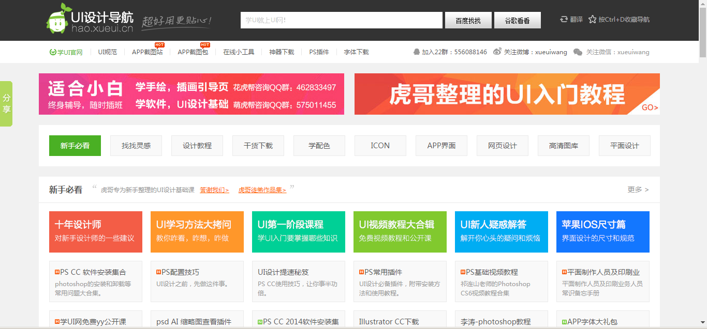
Task: Open the APP截图站 nav item
Action: pos(148,52)
